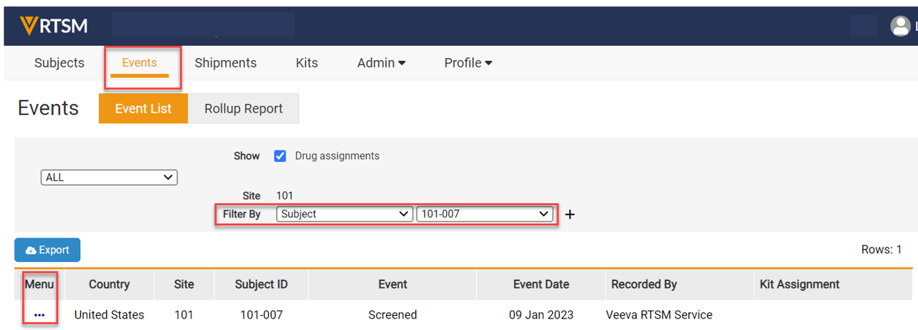Switch to the Rollup Report view
Viewport: 918px width, 330px height.
243,109
